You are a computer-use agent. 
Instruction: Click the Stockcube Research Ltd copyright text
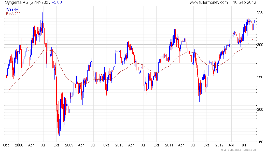[x=239, y=150]
